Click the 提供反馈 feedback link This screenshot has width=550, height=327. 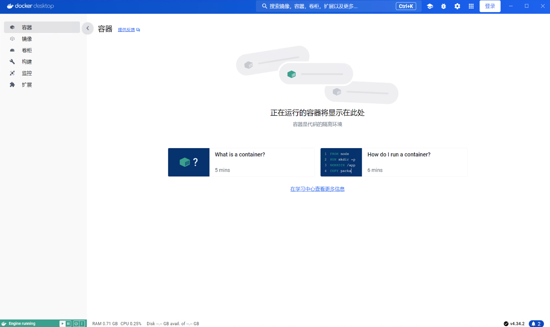tap(126, 30)
